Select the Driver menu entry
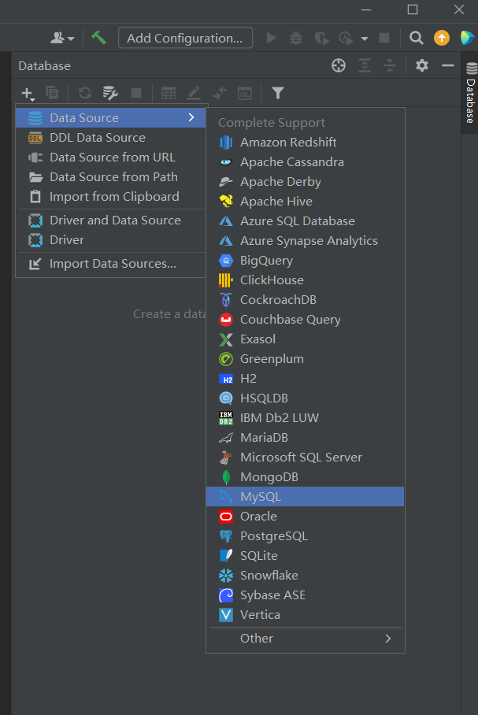478x715 pixels. [111, 240]
